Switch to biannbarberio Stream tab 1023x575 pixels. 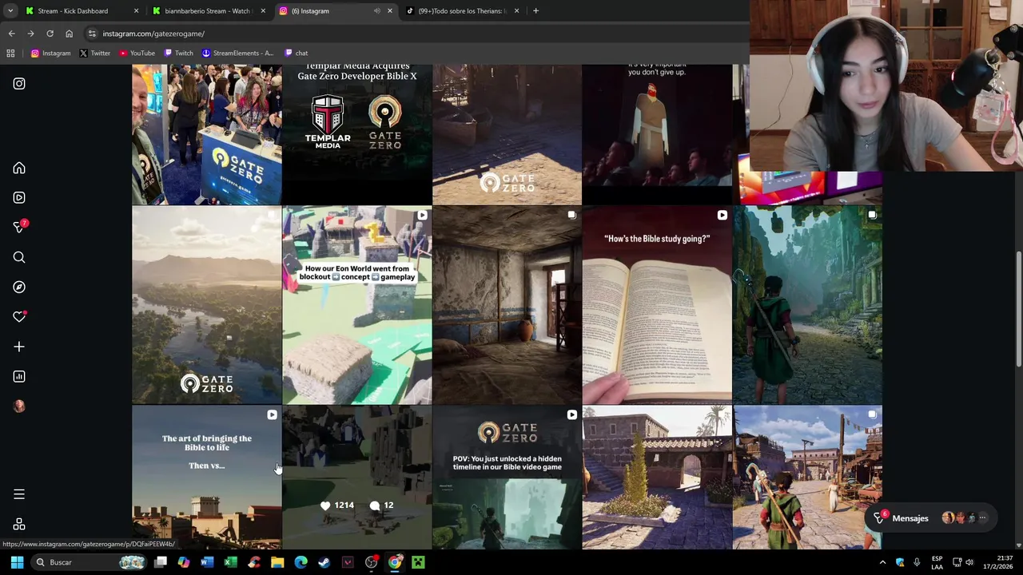tap(207, 11)
